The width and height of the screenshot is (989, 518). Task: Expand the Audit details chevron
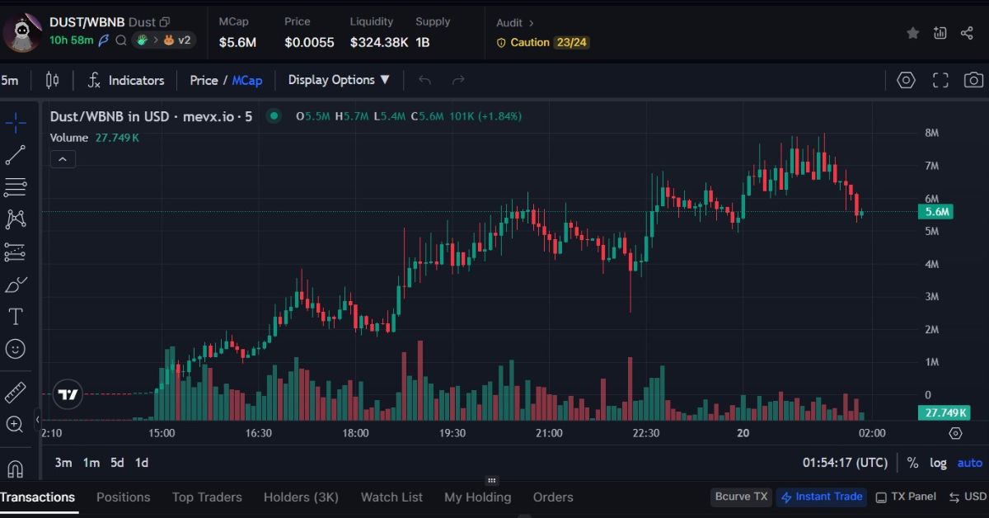(x=531, y=23)
